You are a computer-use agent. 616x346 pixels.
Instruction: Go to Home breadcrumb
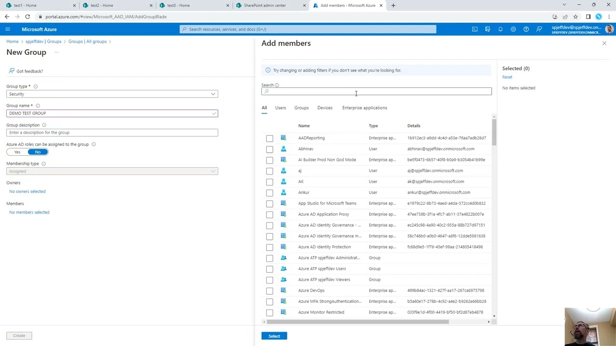[13, 41]
